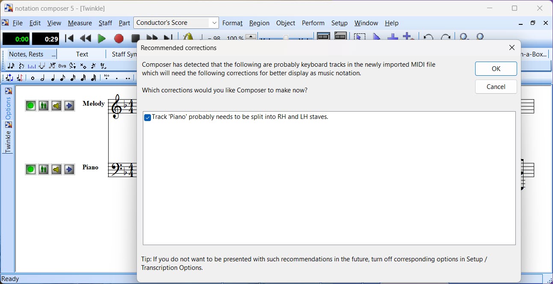Select the quarter note duration icon
553x284 pixels.
click(53, 78)
